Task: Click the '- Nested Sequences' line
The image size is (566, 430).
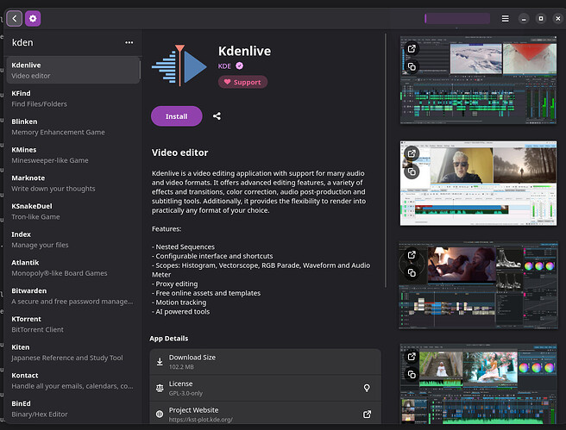Action: (x=183, y=247)
